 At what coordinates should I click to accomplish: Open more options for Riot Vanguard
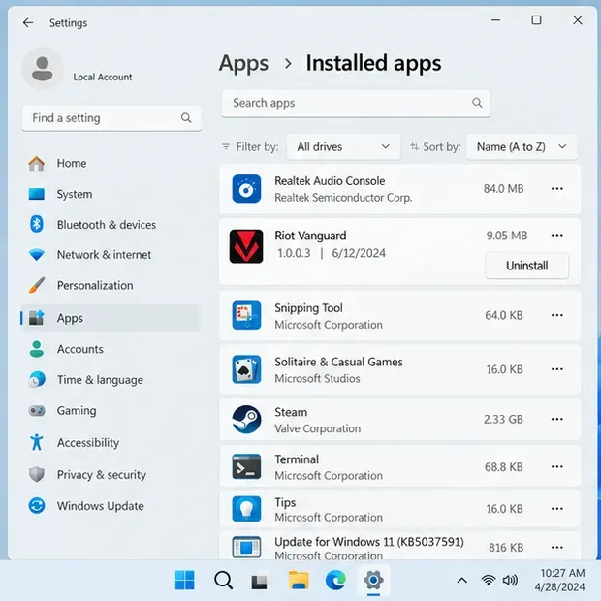(x=557, y=235)
